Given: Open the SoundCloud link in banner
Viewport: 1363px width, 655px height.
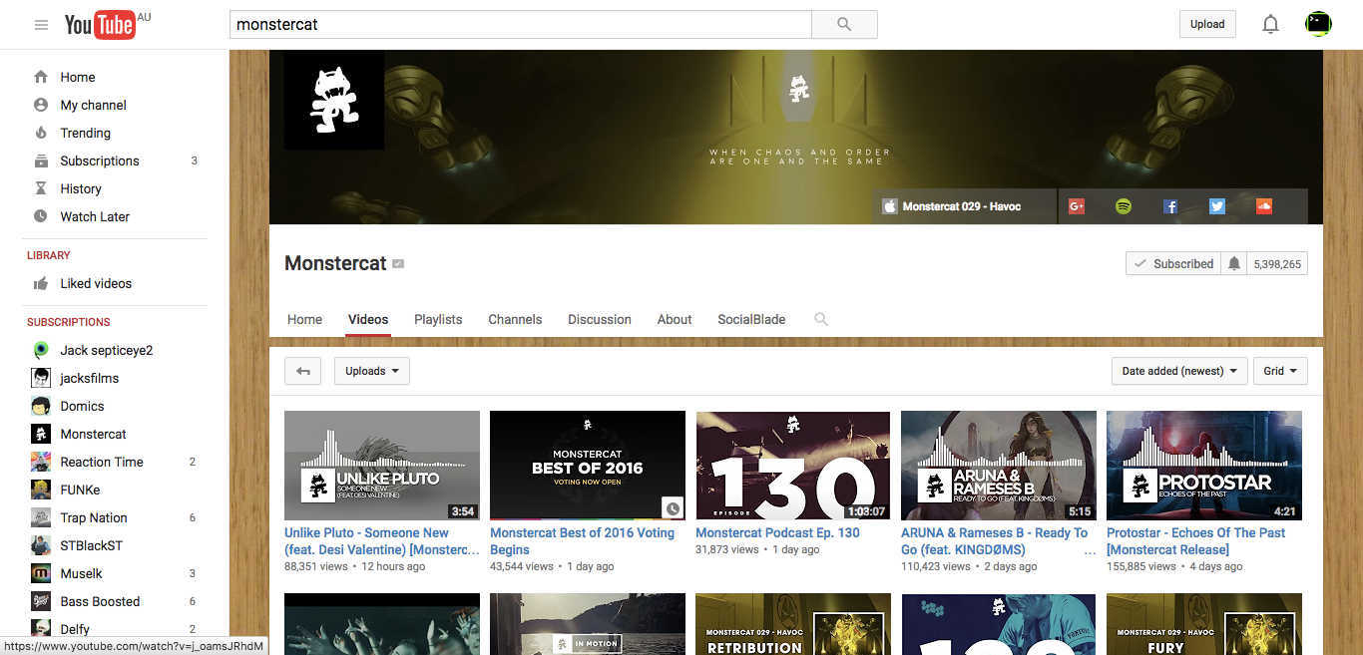Looking at the screenshot, I should tap(1264, 206).
